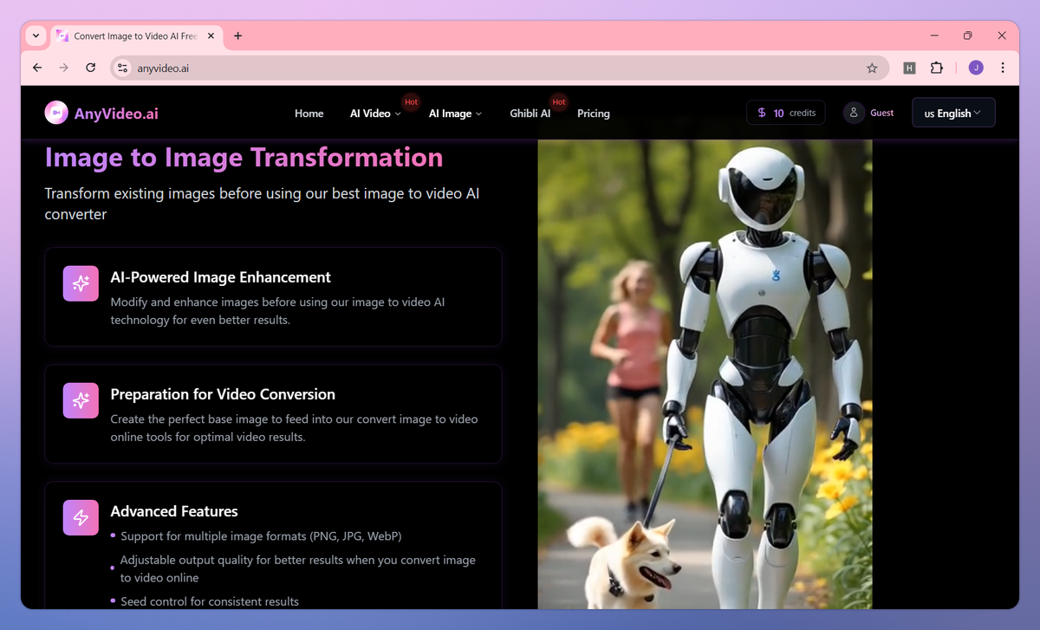The image size is (1040, 630).
Task: Open the browser Extensions puzzle icon
Action: 936,68
